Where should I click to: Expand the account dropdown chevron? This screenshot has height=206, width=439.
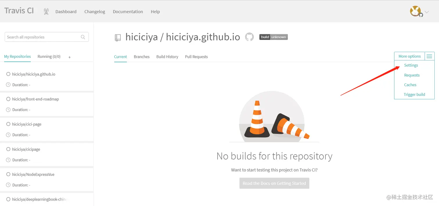[x=427, y=12]
